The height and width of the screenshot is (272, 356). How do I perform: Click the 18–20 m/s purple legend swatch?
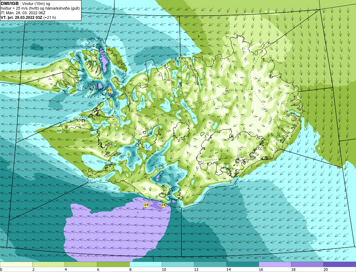(307, 264)
